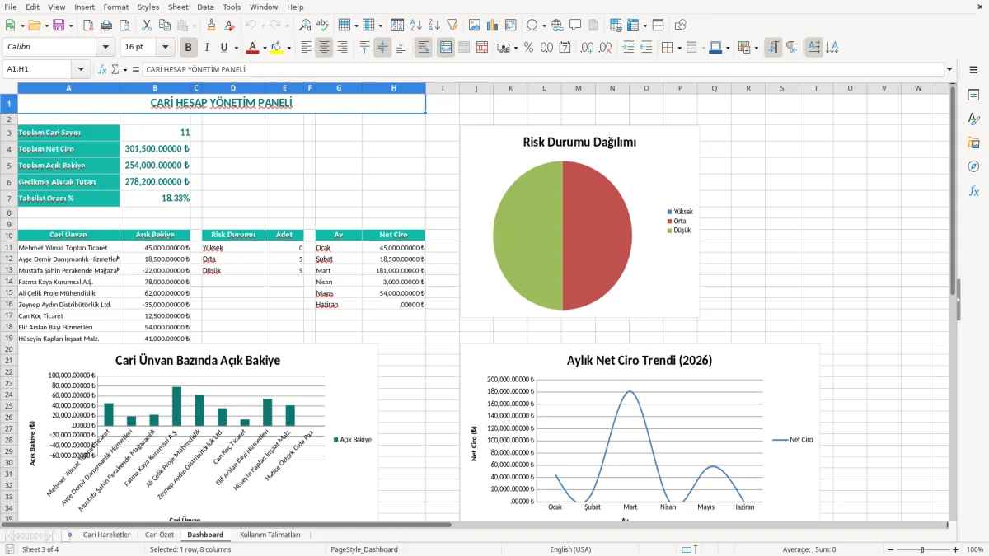Open Find and Replace icon

click(305, 26)
